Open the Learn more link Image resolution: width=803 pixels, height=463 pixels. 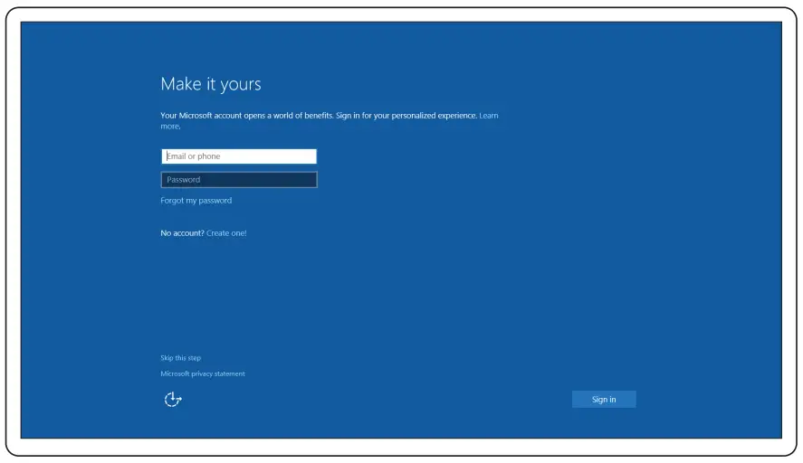489,116
